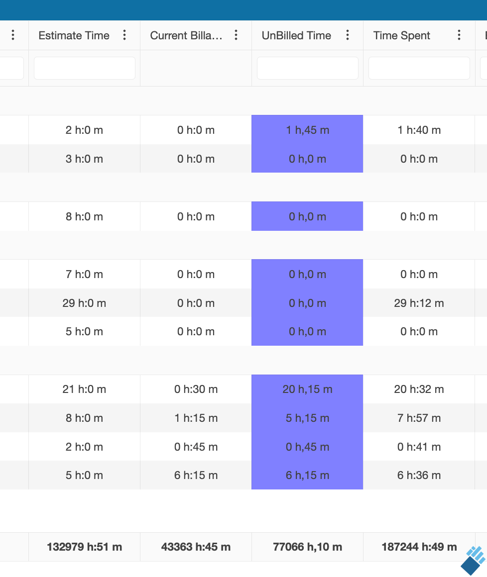Select the 1 h,45 m UnBilled cell

307,130
